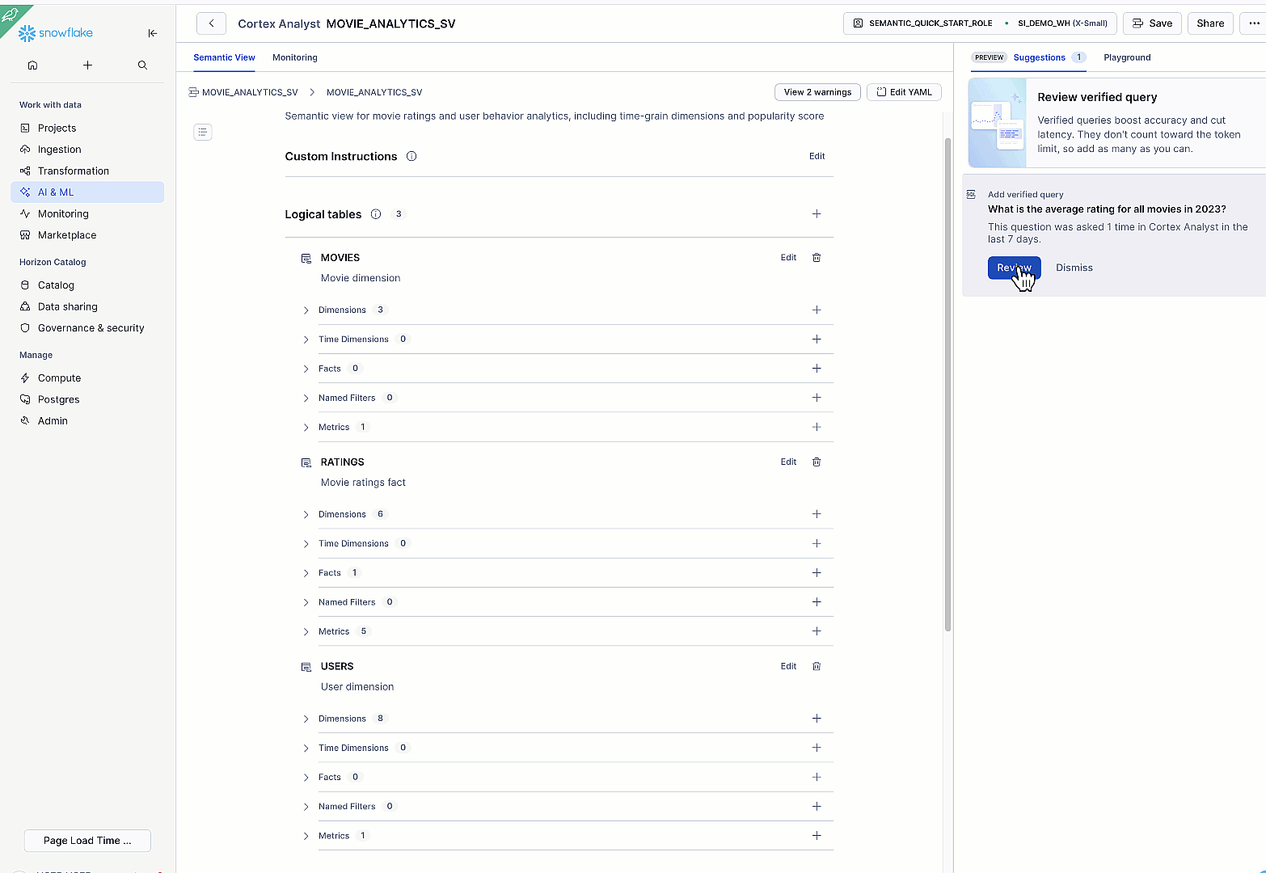The width and height of the screenshot is (1266, 873).
Task: Click the plus create icon in the sidebar
Action: (x=87, y=65)
